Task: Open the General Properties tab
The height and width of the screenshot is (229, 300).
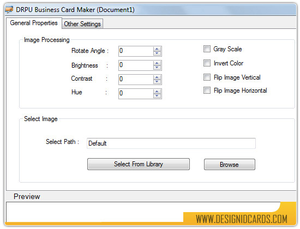Action: pyautogui.click(x=34, y=23)
